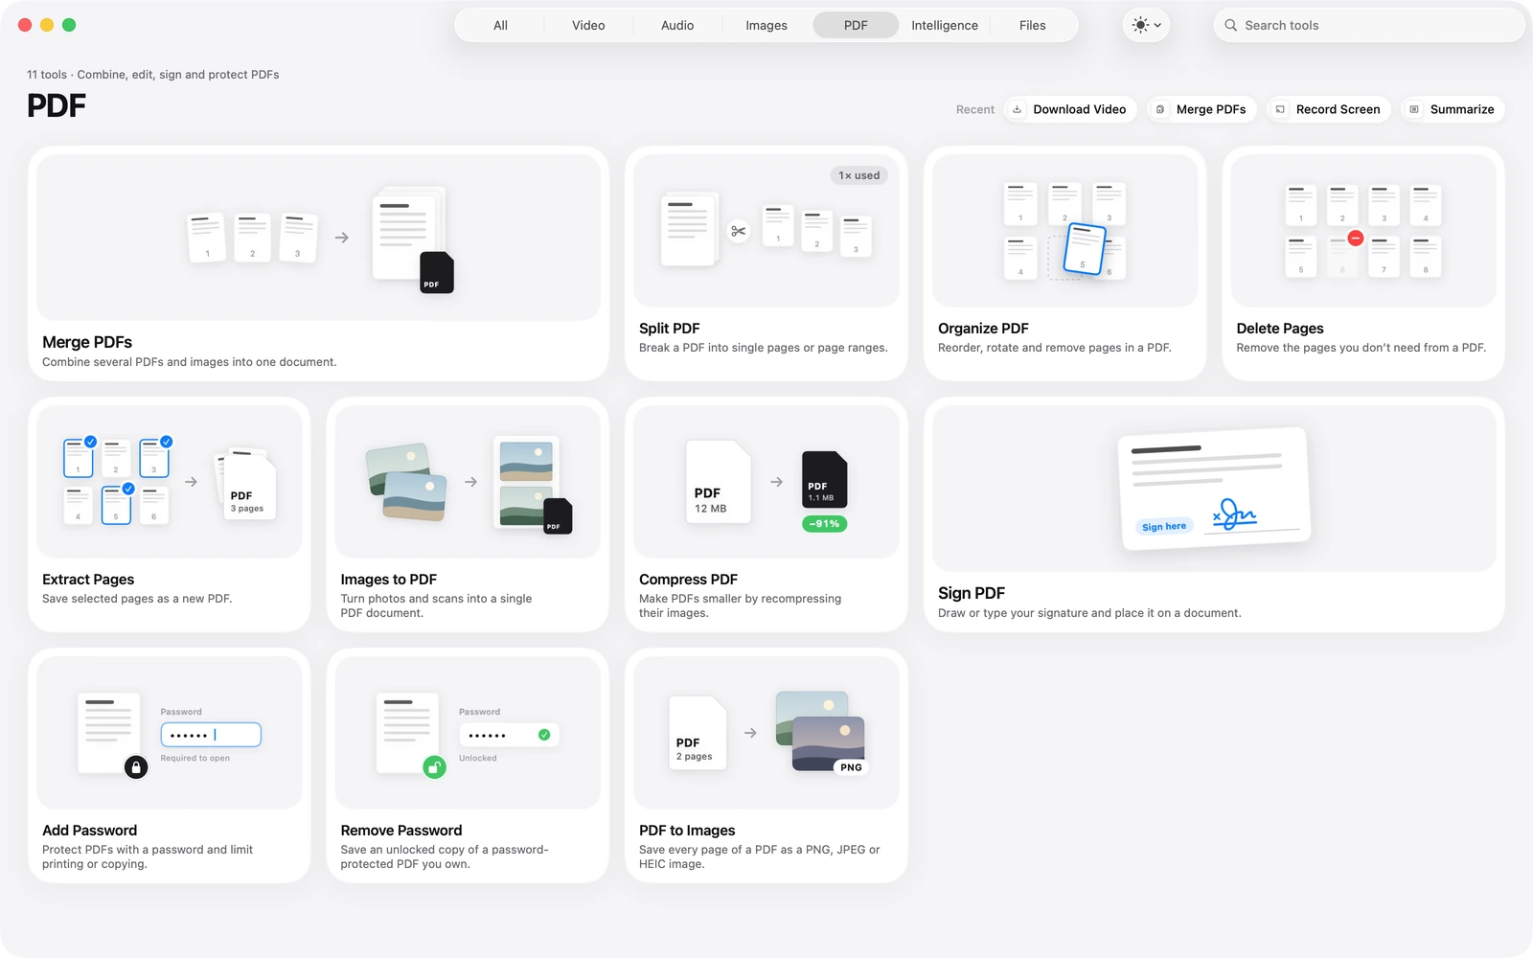
Task: Click the '1× used' badge on Split PDF
Action: tap(859, 175)
